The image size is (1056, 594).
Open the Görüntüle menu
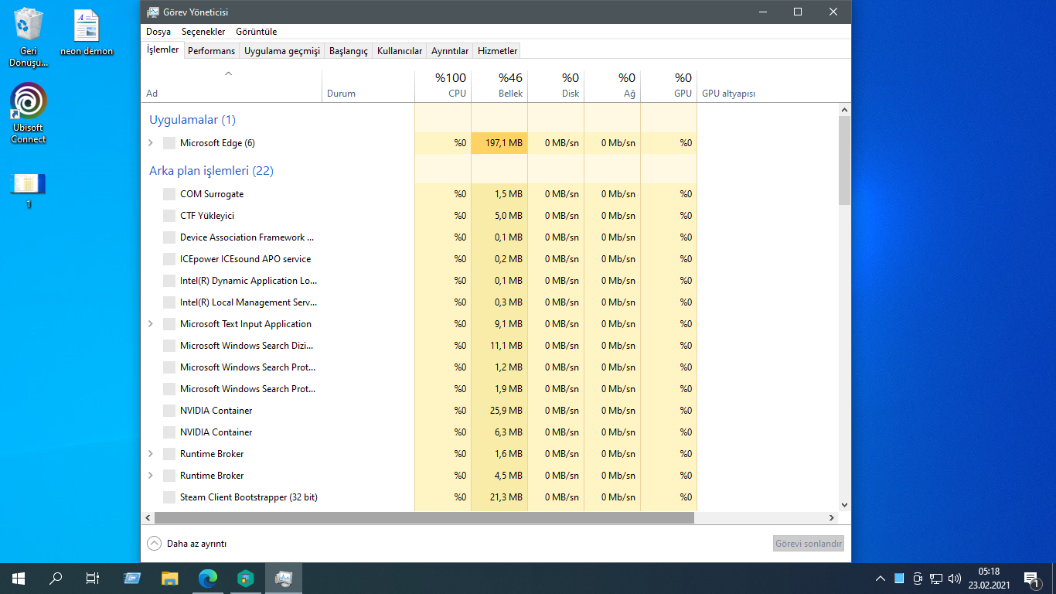[257, 32]
